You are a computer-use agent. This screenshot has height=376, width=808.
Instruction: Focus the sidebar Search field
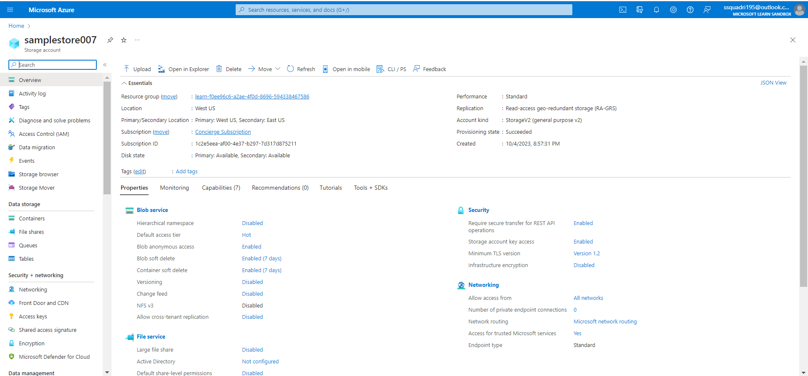[x=53, y=65]
